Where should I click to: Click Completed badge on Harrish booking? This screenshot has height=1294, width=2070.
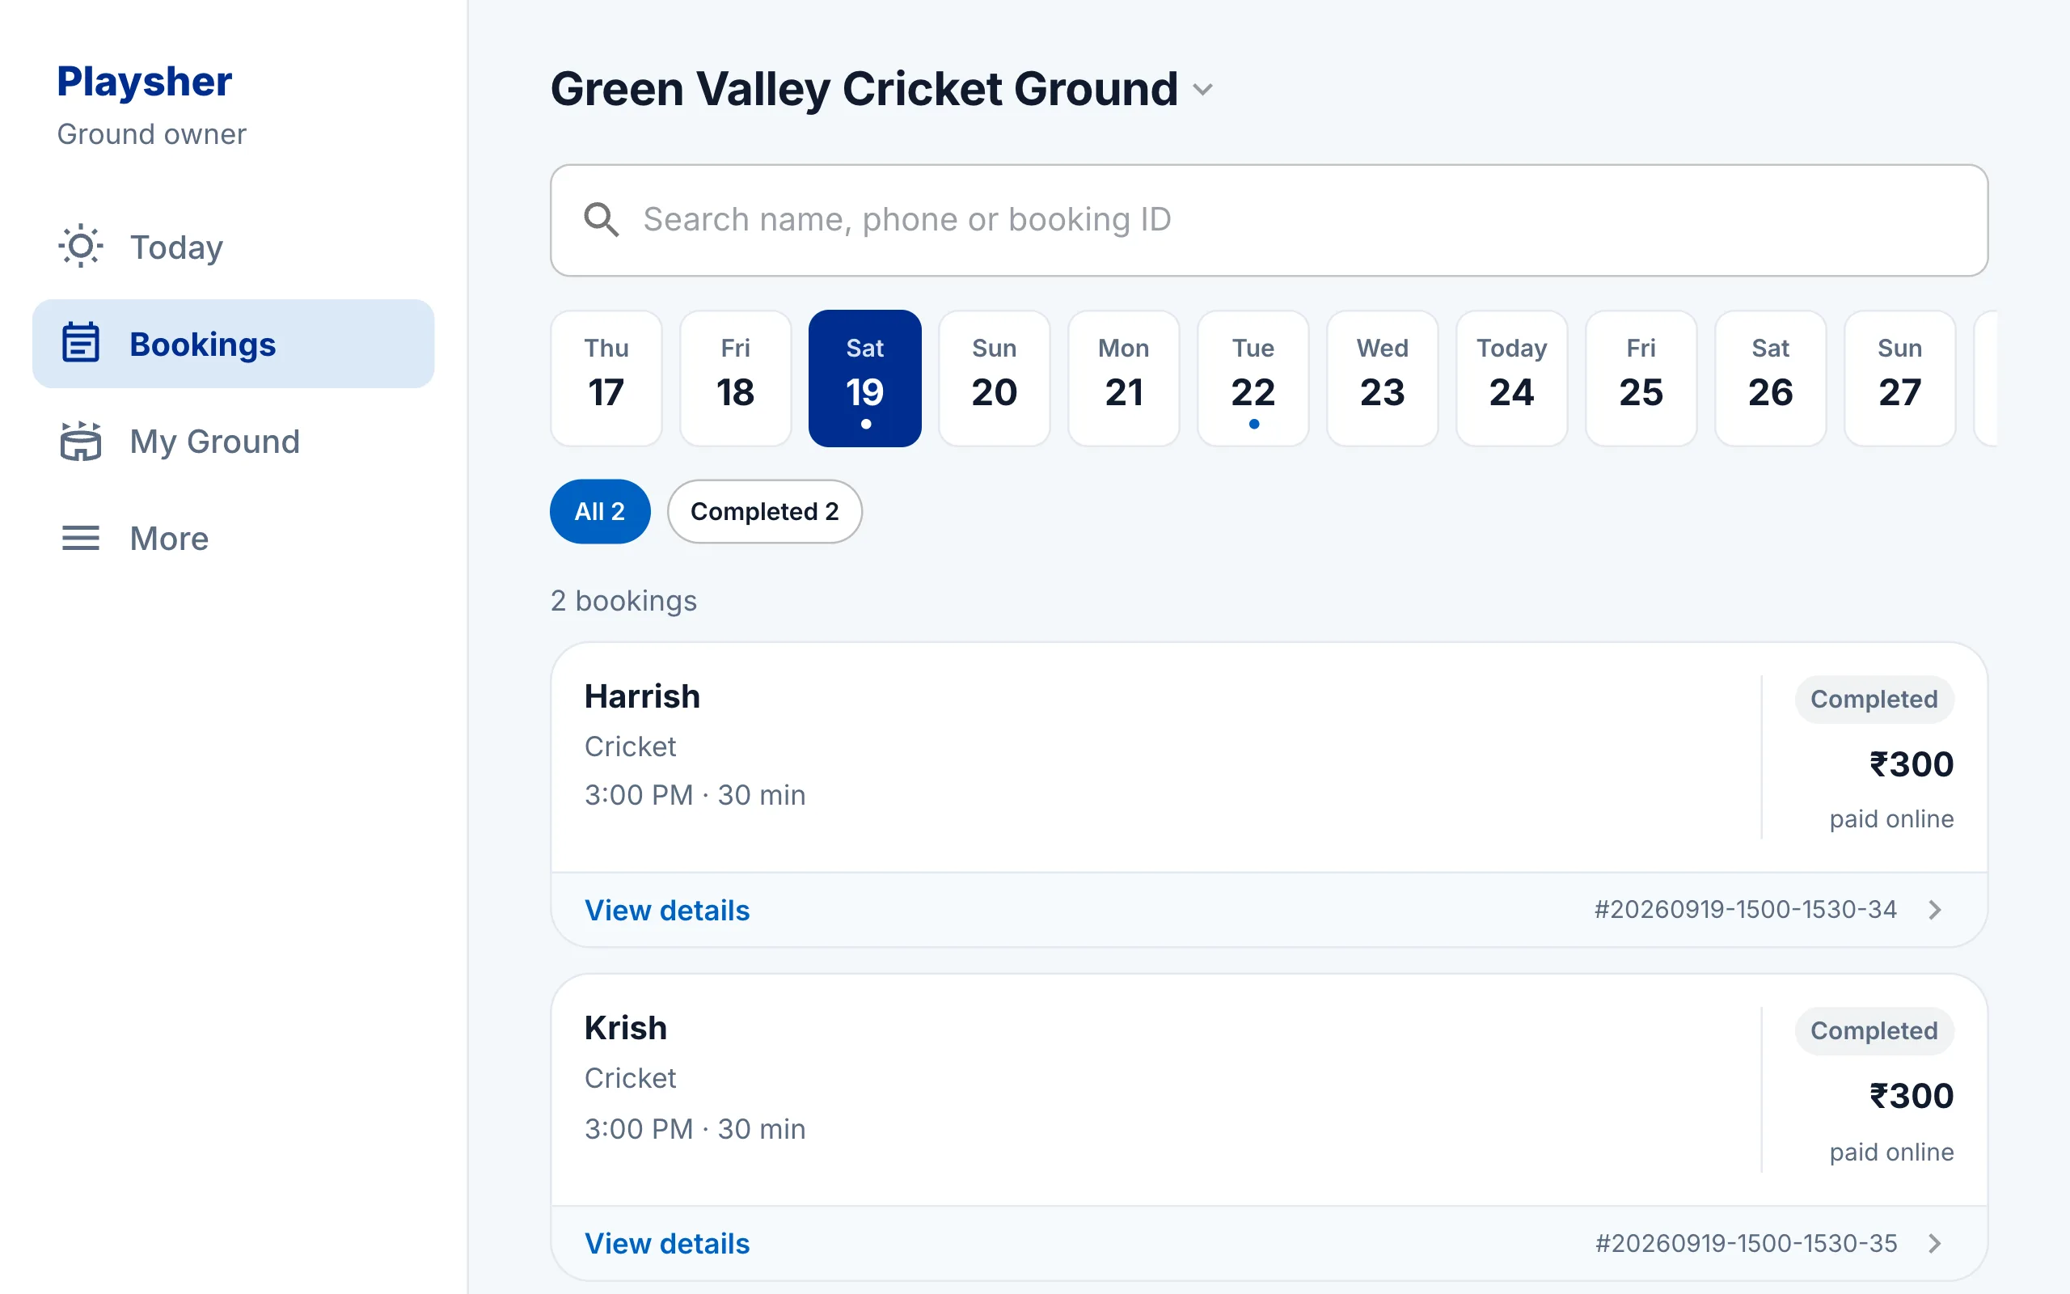(x=1874, y=700)
